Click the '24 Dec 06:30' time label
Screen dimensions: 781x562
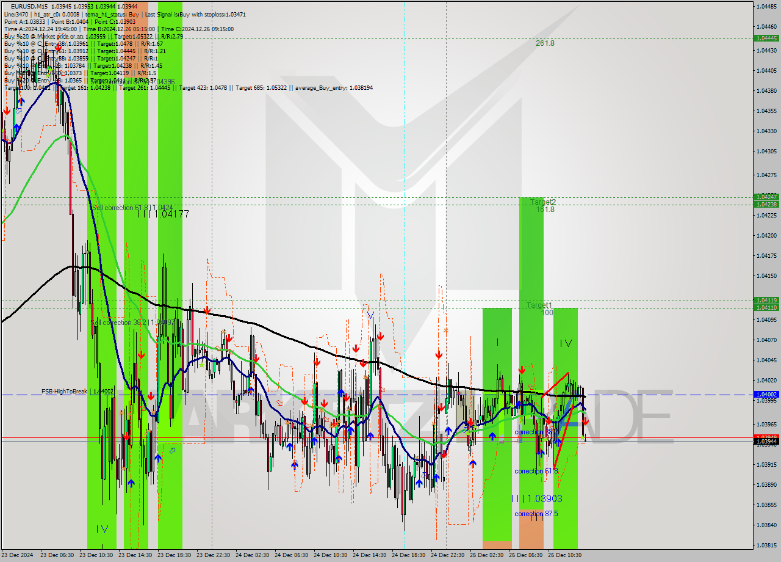(291, 555)
